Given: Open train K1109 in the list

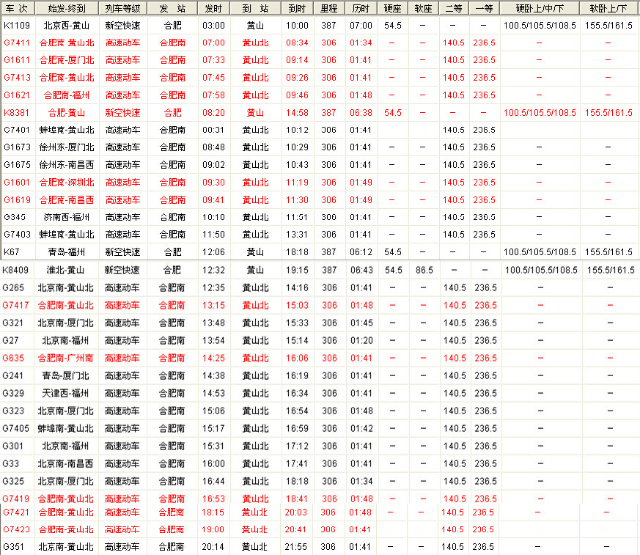Looking at the screenshot, I should pos(17,25).
